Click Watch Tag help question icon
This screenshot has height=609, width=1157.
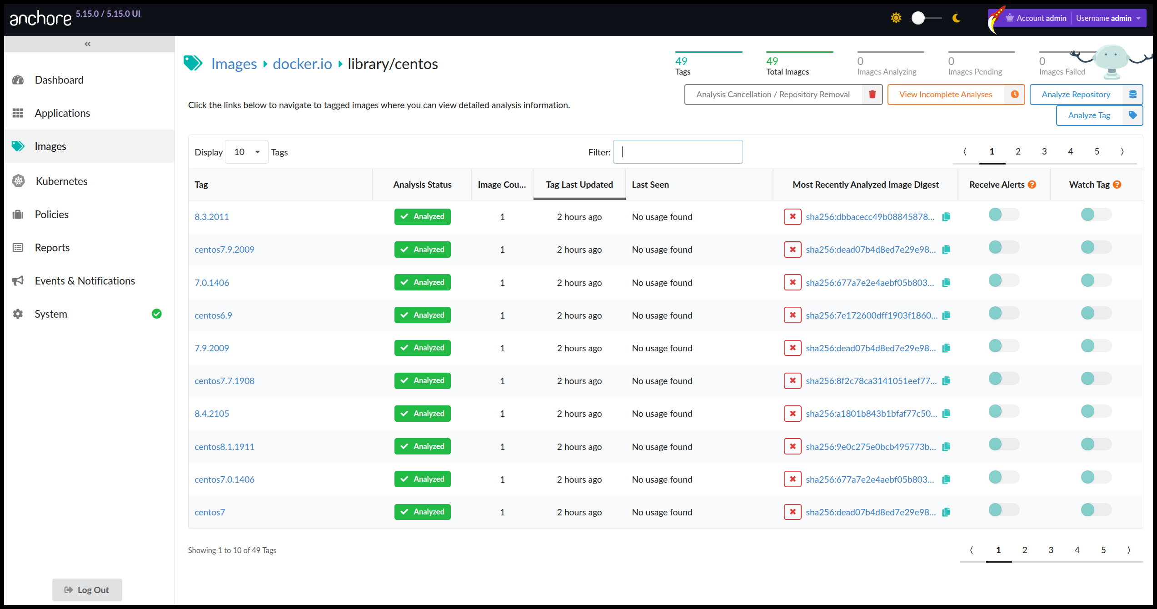pos(1117,185)
